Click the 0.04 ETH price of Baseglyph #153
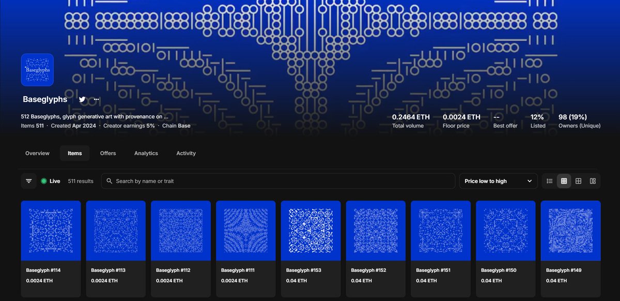 (297, 281)
